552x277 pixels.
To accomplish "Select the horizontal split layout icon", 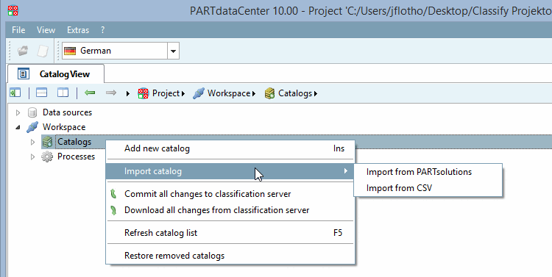I will click(x=41, y=93).
